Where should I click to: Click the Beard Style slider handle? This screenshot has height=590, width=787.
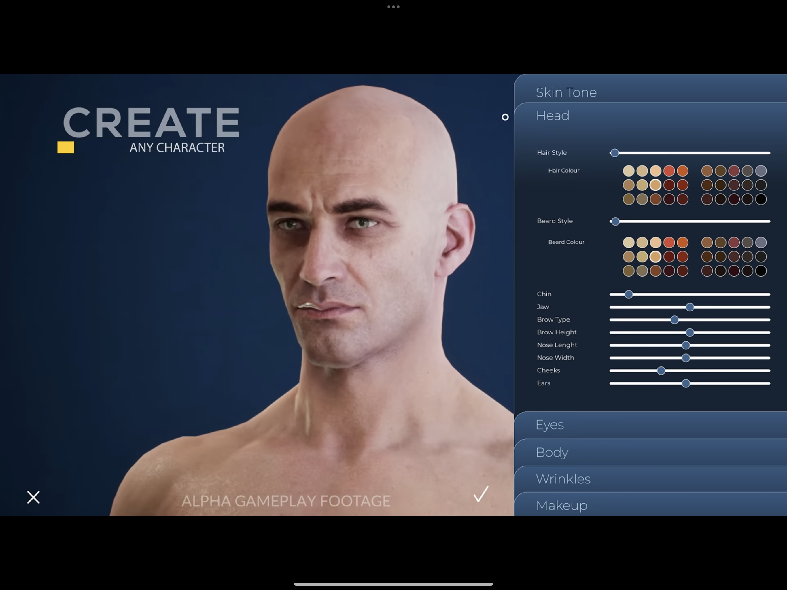615,221
